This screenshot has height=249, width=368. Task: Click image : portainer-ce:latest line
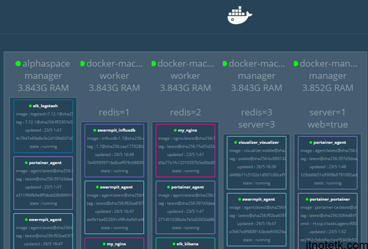click(329, 207)
